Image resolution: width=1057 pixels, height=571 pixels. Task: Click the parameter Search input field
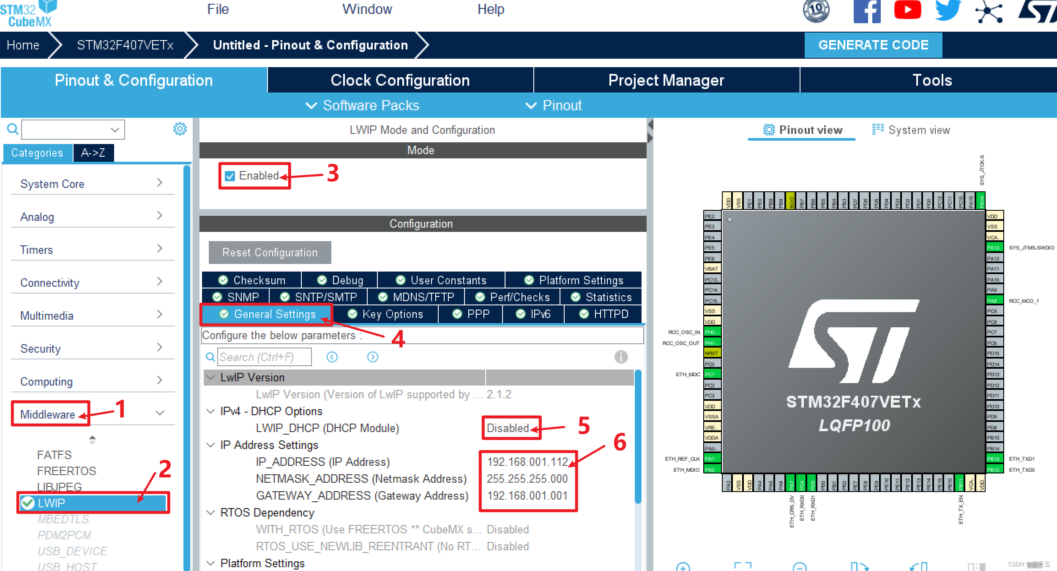click(x=264, y=357)
